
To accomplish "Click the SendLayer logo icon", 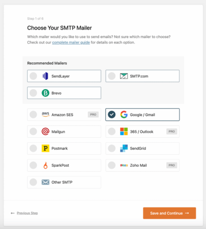I will pos(45,76).
